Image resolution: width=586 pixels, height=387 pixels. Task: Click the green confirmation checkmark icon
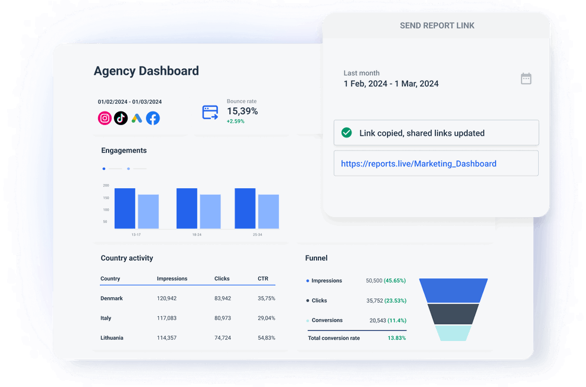coord(347,132)
